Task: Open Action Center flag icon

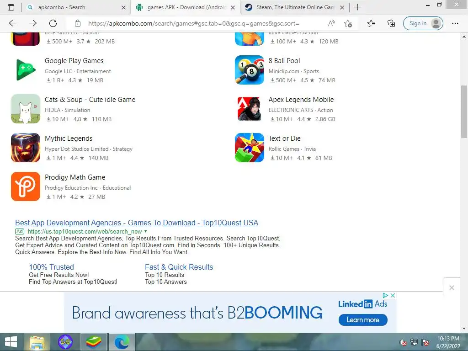Action: tap(425, 342)
